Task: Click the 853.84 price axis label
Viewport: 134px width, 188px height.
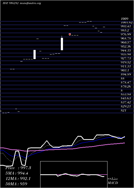Action: pos(126,94)
